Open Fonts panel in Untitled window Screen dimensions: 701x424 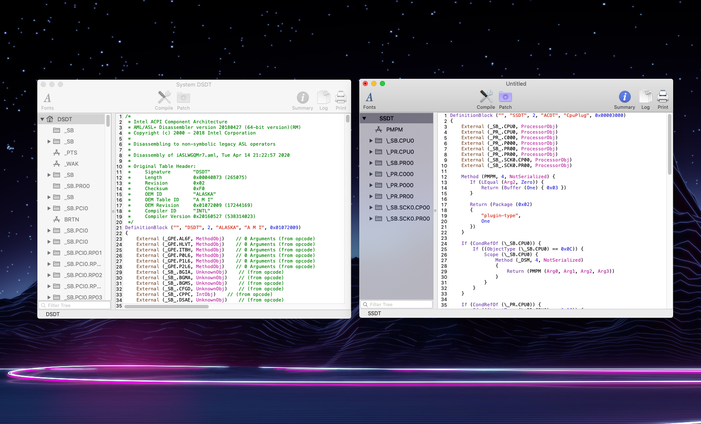[369, 98]
